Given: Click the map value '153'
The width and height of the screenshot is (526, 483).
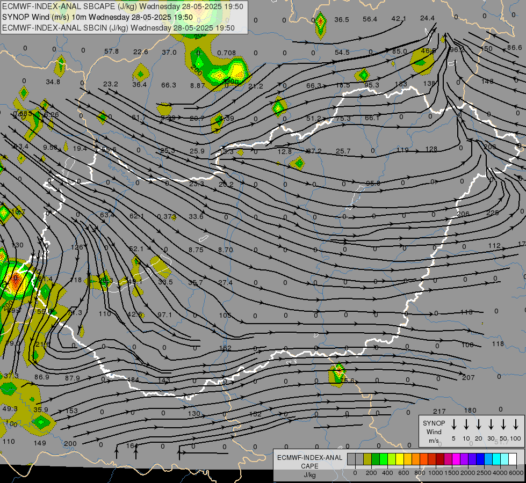Looking at the screenshot, I should tap(71, 411).
